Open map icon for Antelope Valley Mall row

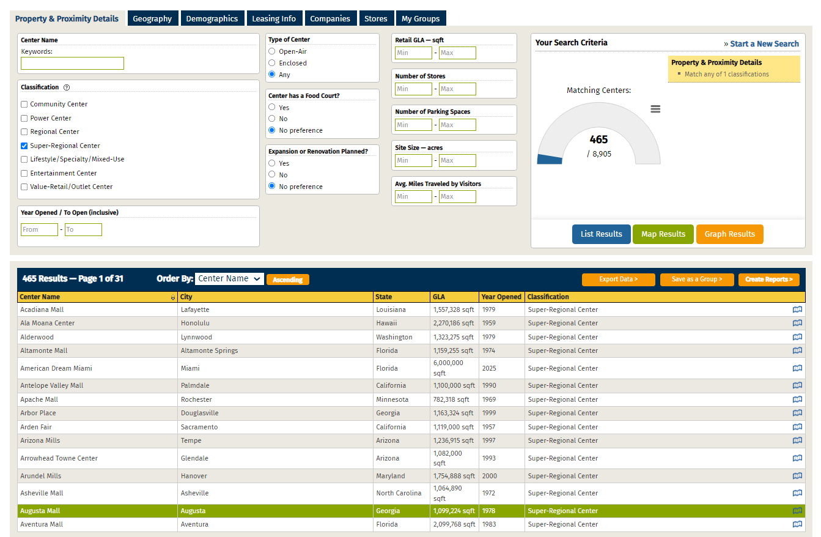pos(797,385)
